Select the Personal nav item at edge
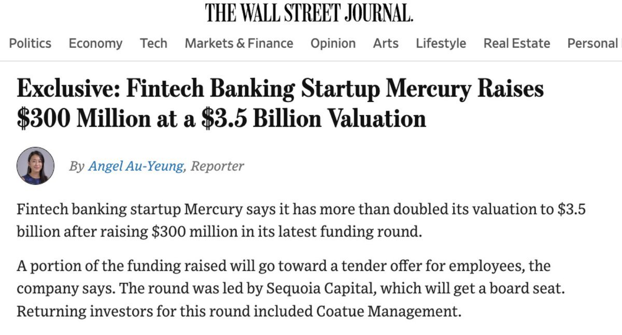622x335 pixels. 595,44
